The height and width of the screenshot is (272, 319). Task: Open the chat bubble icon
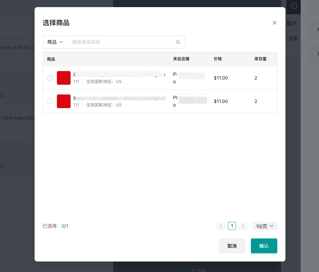[x=294, y=6]
